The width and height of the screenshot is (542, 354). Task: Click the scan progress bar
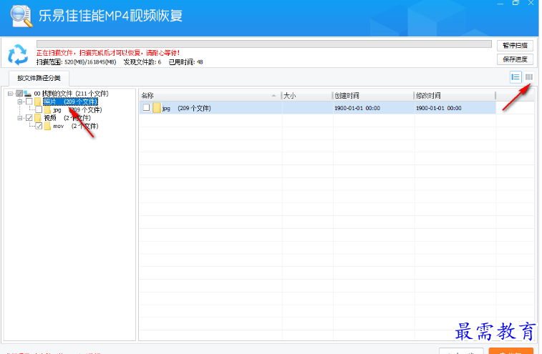pos(264,44)
